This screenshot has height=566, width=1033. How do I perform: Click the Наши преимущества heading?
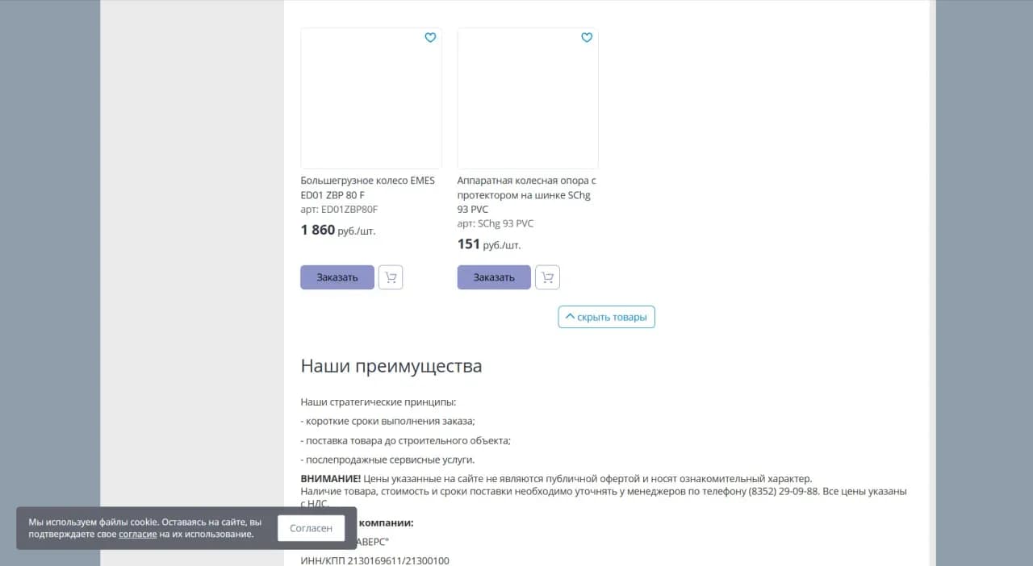[x=391, y=365]
